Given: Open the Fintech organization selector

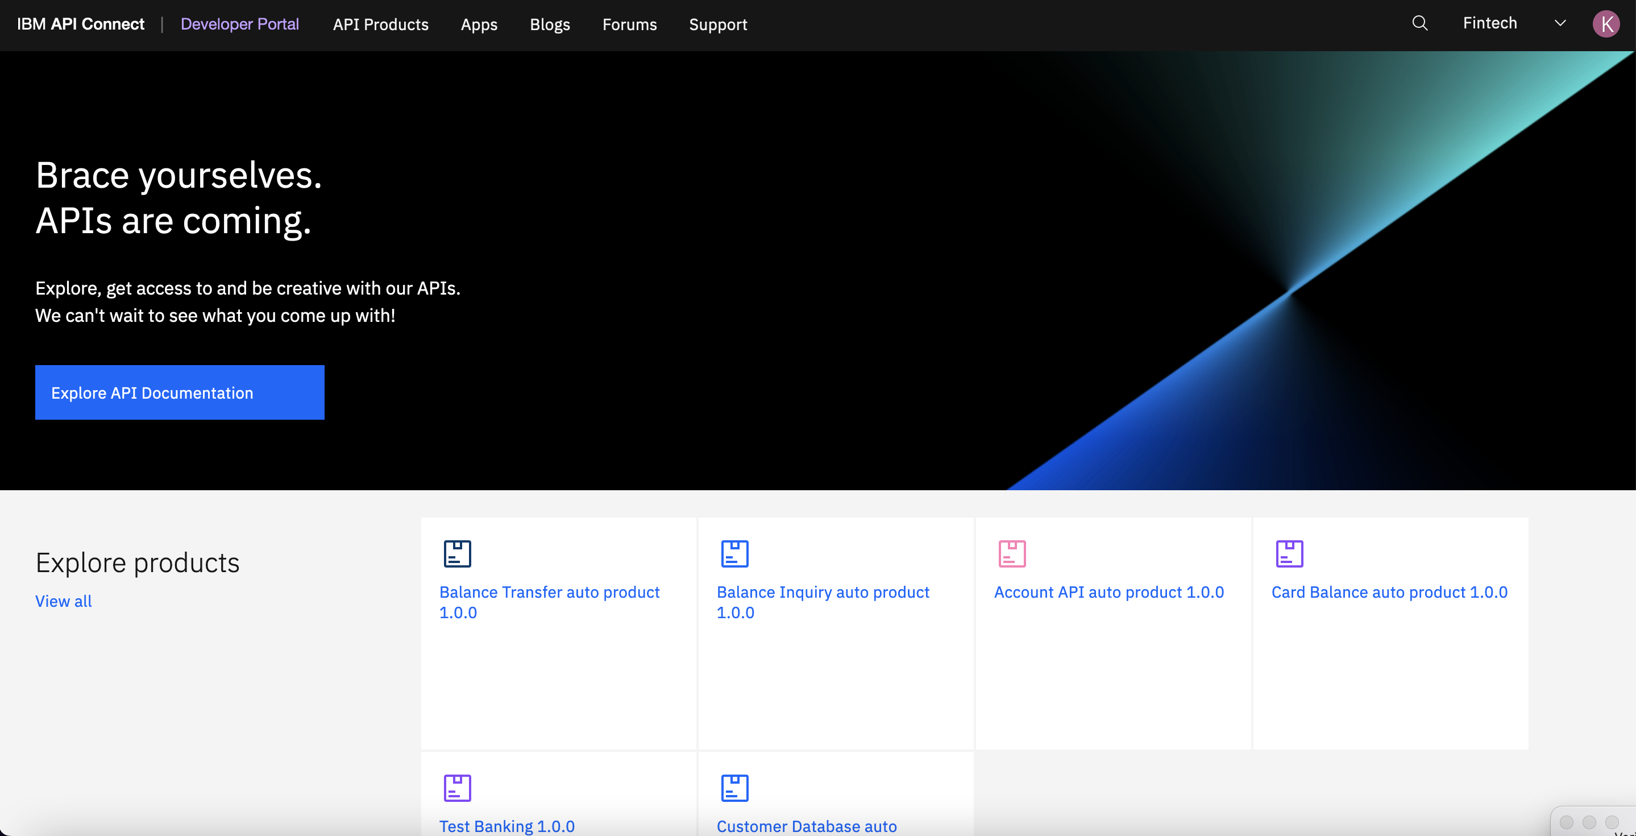Looking at the screenshot, I should 1490,23.
